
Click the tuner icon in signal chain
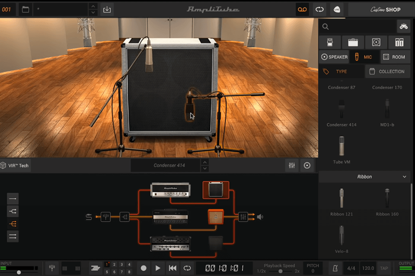click(x=106, y=217)
